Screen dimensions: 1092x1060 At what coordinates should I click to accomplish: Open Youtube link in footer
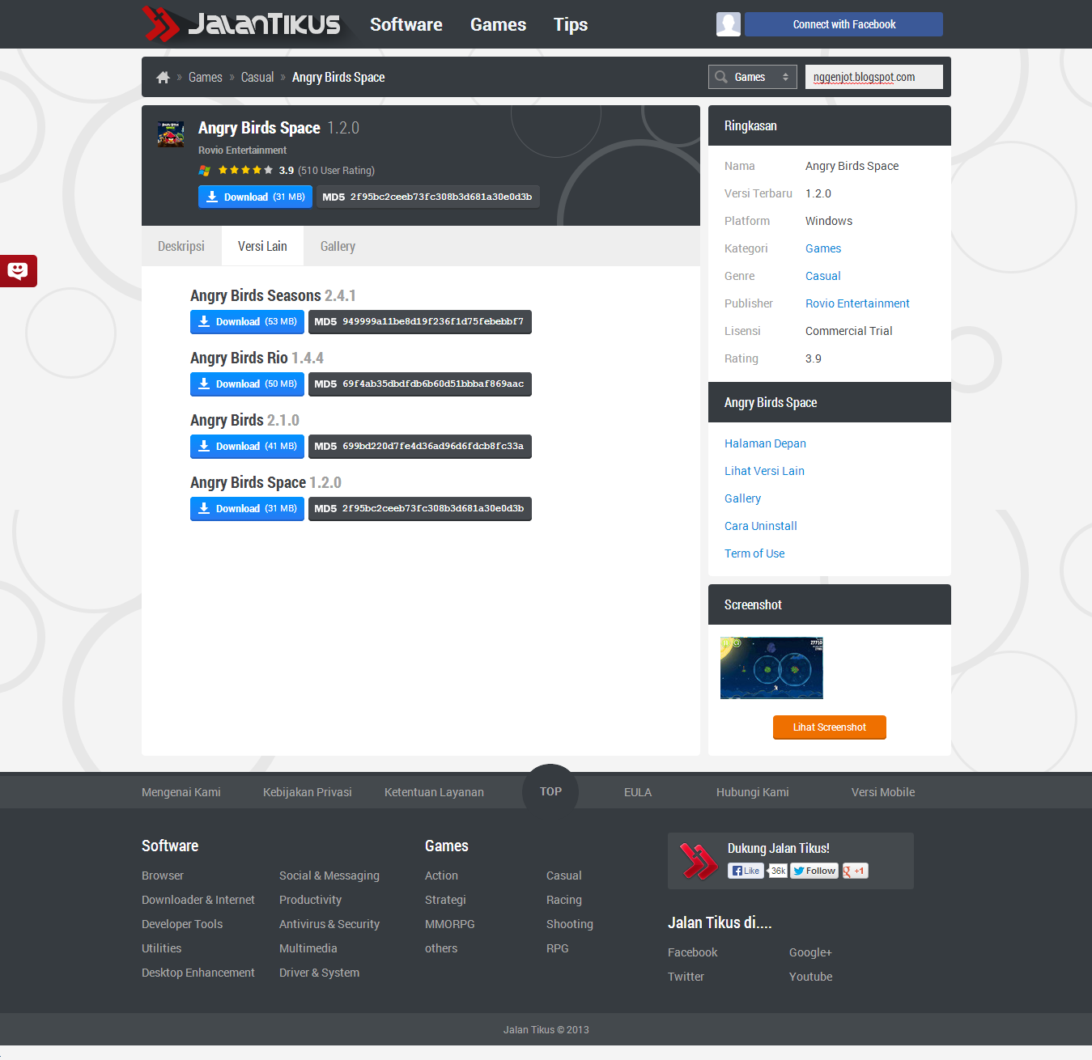[811, 977]
